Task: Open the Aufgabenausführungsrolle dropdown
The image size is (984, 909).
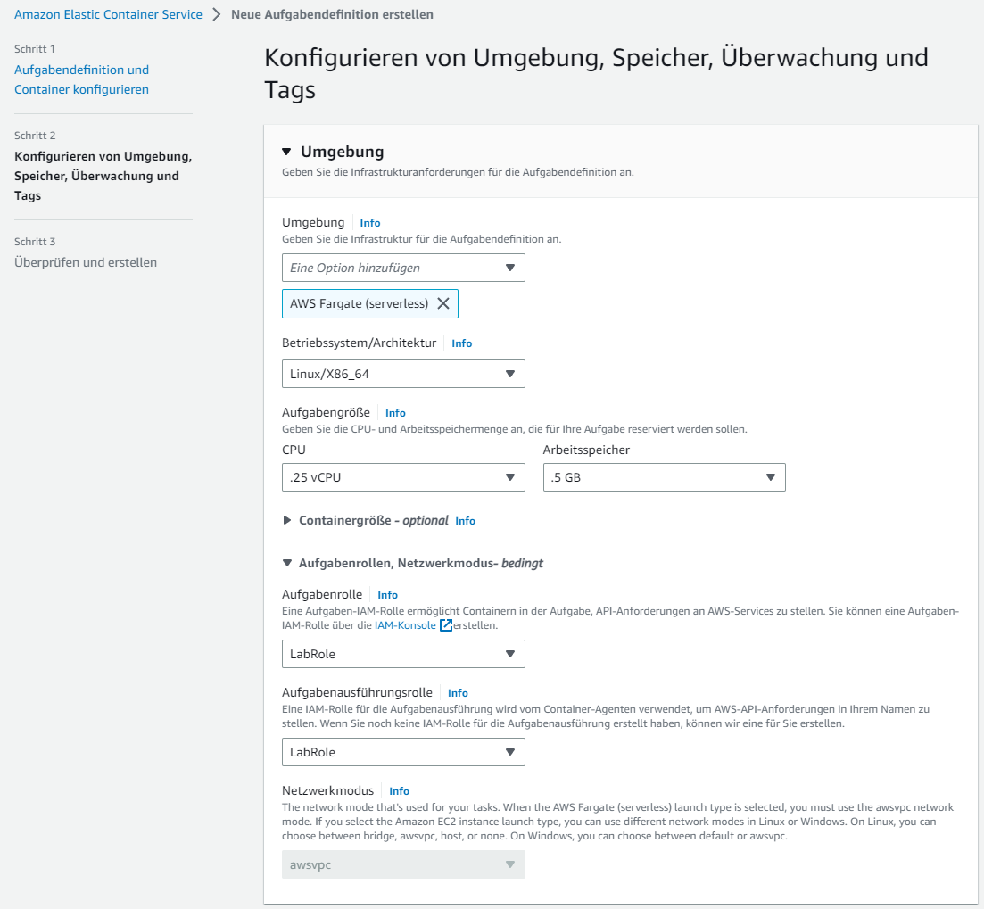Action: (403, 752)
